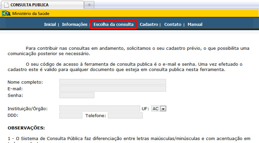The width and height of the screenshot is (259, 143).
Task: Open the Manual navigation link
Action: point(195,24)
